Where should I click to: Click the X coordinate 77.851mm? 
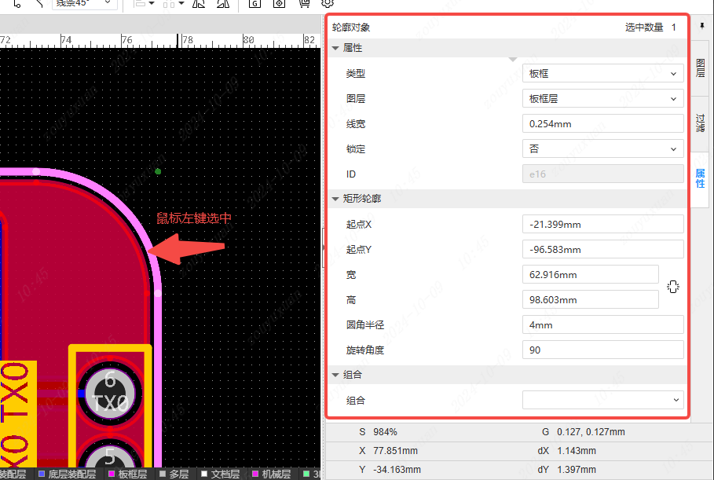pyautogui.click(x=395, y=451)
